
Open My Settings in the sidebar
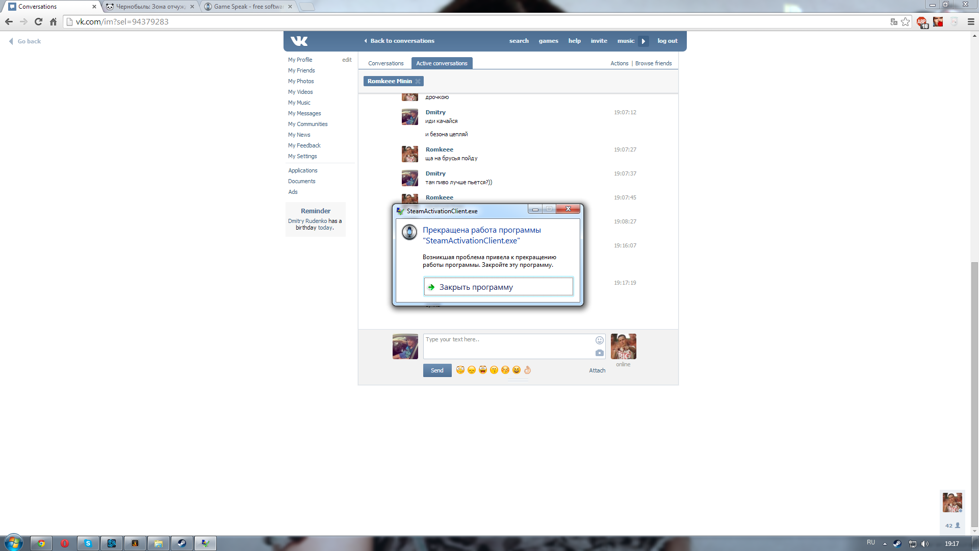(302, 156)
